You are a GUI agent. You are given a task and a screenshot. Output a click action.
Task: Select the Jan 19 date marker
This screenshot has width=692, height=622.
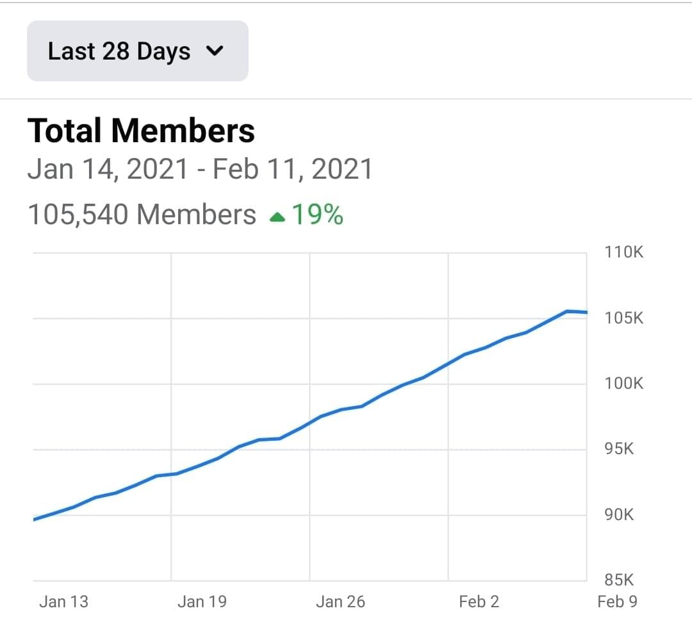pos(202,602)
